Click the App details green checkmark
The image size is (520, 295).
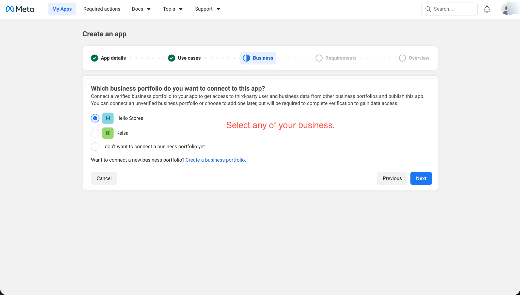click(94, 58)
